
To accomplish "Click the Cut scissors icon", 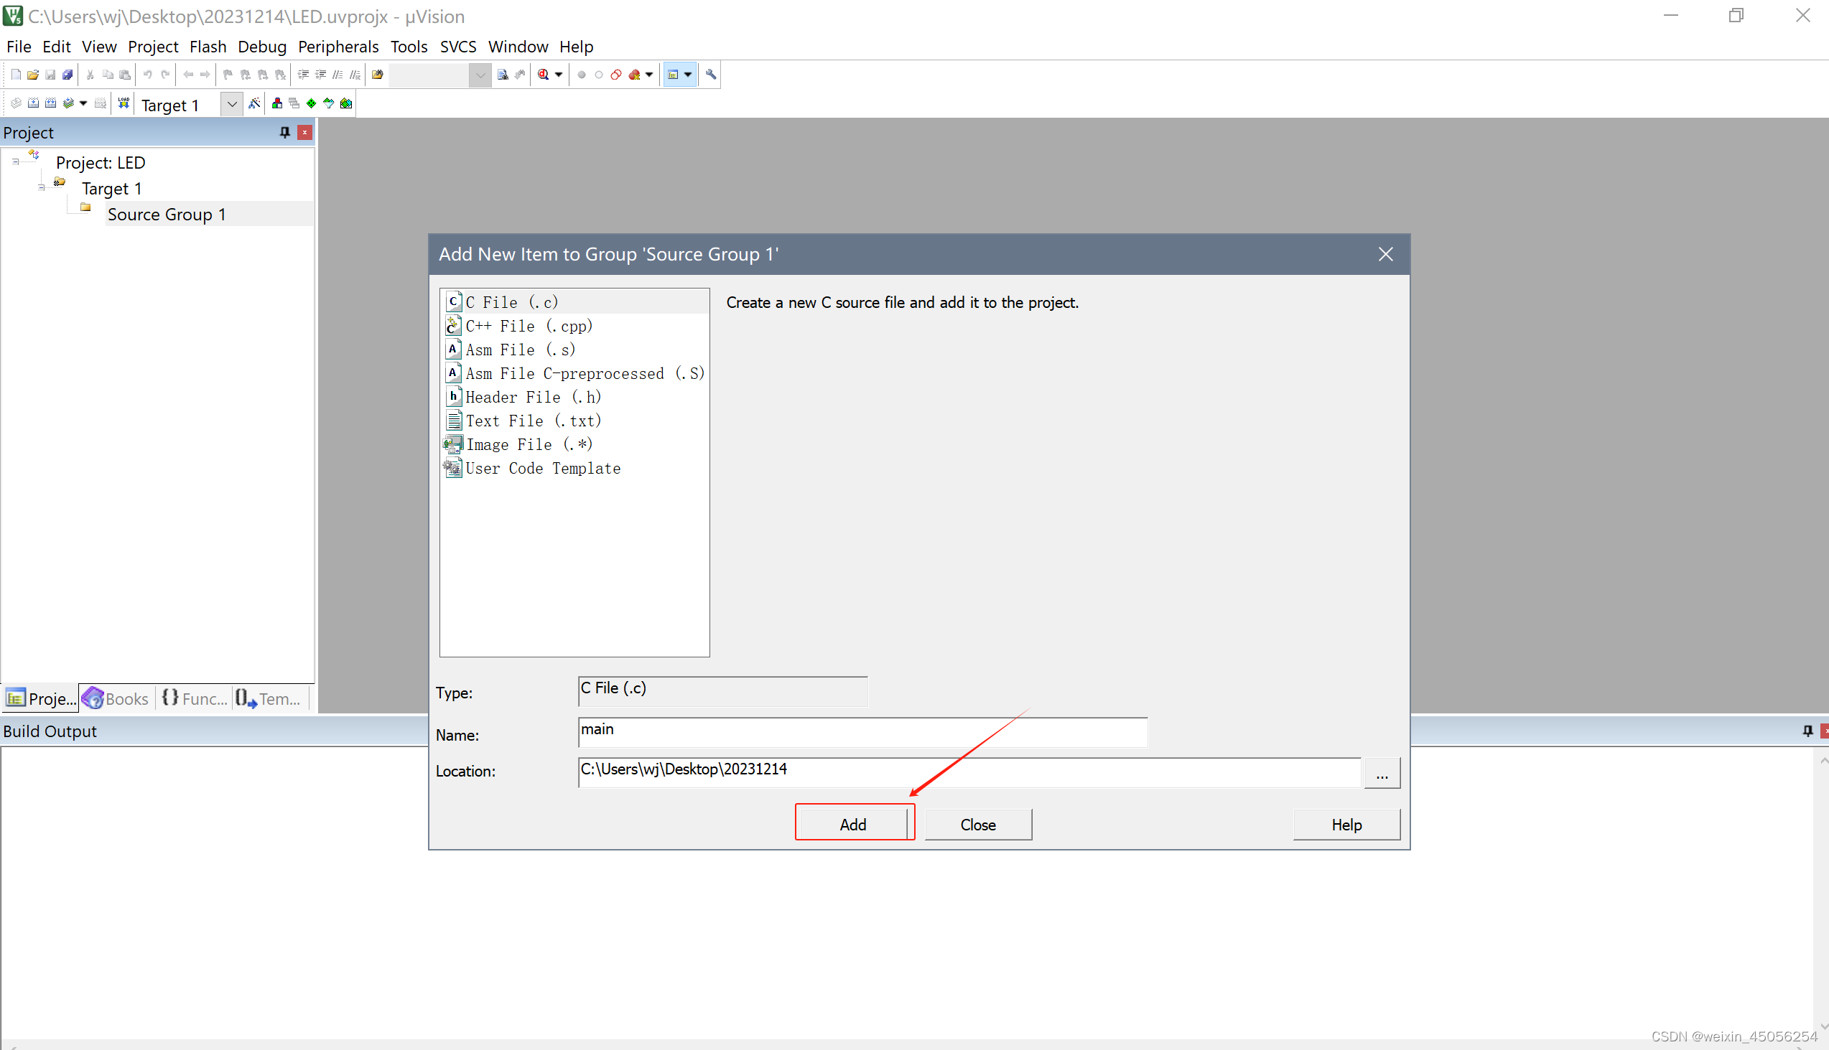I will tap(90, 74).
